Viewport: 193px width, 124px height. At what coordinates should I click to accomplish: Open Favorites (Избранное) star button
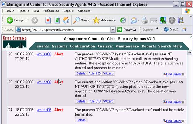point(104,20)
